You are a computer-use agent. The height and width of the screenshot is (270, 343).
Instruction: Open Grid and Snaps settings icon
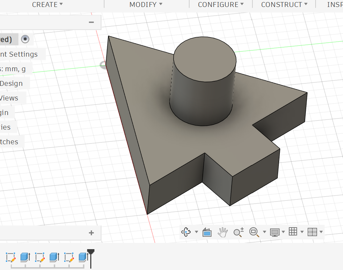point(293,231)
